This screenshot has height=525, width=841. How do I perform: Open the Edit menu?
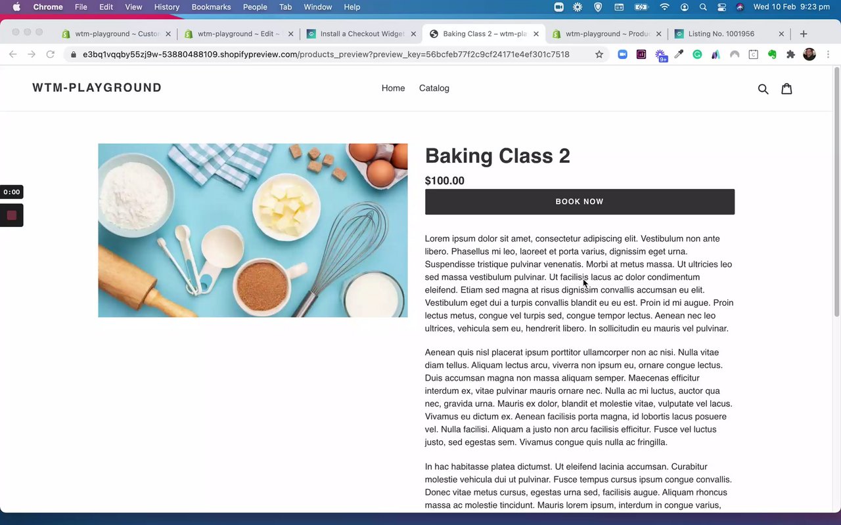106,7
